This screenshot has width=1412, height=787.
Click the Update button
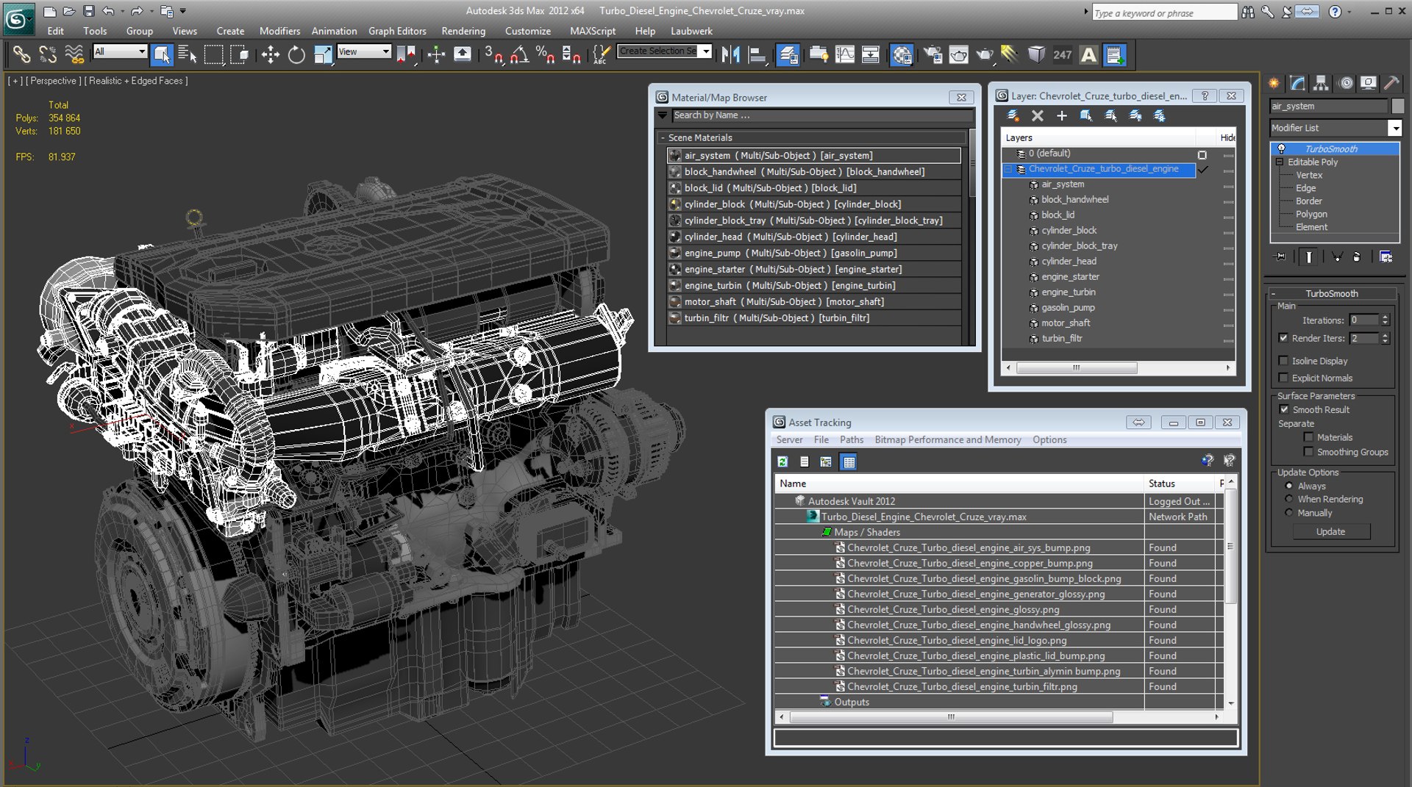click(x=1331, y=531)
